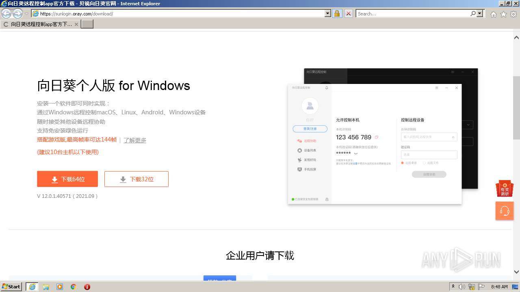Click the 发现好玩 item in preview sidebar

pos(307,160)
